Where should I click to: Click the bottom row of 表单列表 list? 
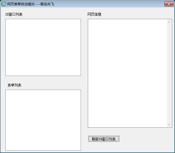coord(43,148)
